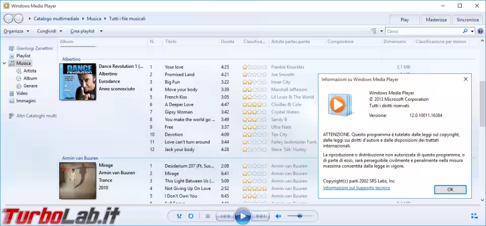The width and height of the screenshot is (486, 226).
Task: Switch to the Masterizza tab
Action: tap(436, 20)
